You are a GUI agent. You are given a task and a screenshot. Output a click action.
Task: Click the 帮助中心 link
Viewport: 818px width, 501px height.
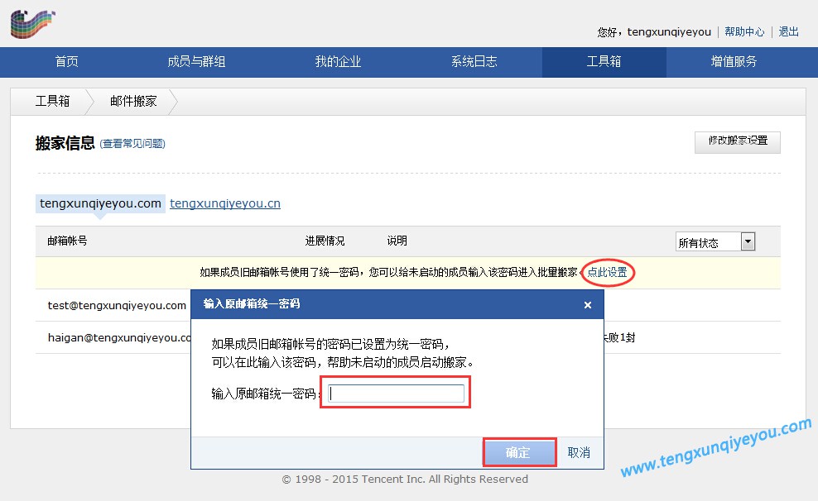pyautogui.click(x=744, y=31)
